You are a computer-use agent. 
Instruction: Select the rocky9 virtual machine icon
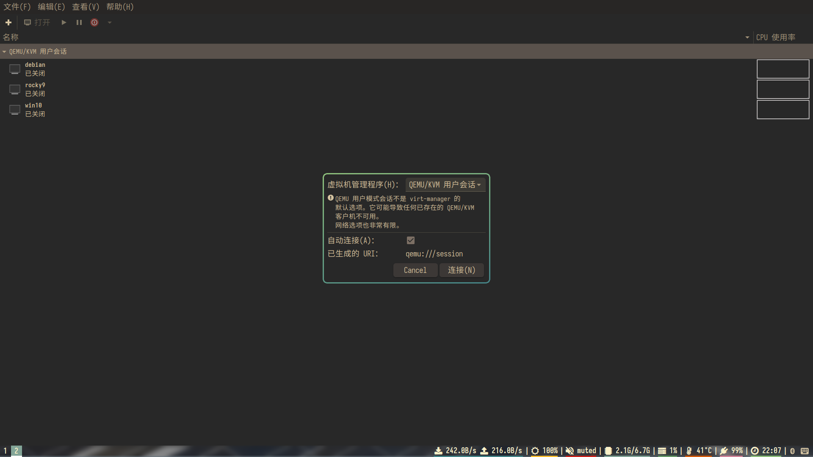15,89
